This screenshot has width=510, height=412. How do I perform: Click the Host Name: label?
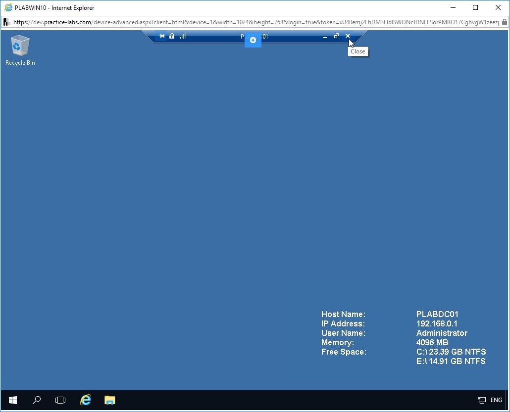[343, 314]
